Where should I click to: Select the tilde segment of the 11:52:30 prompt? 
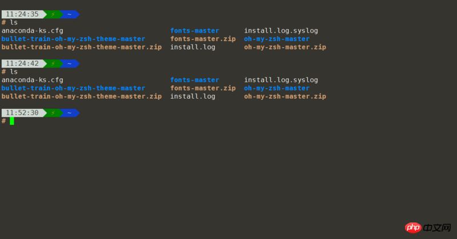(x=69, y=113)
